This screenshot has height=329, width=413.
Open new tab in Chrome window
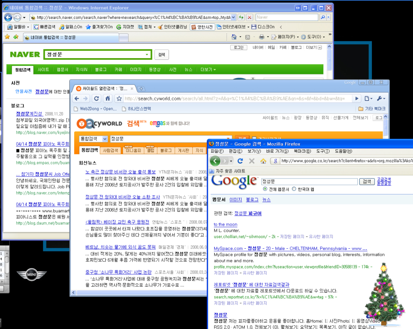[x=141, y=88]
